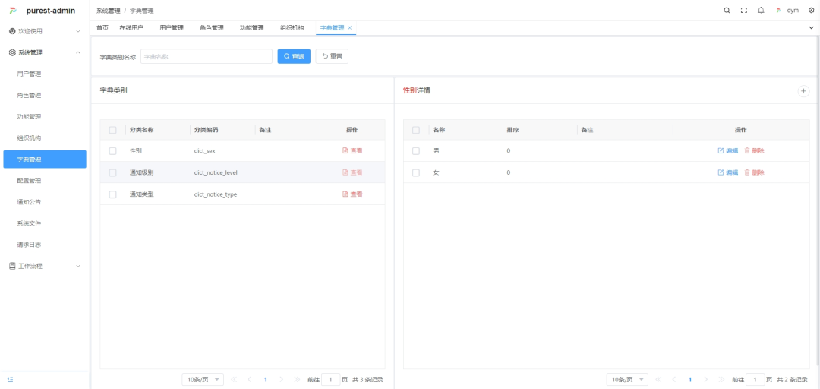Collapse the 系统管理 sidebar menu
The image size is (820, 389).
click(x=45, y=52)
